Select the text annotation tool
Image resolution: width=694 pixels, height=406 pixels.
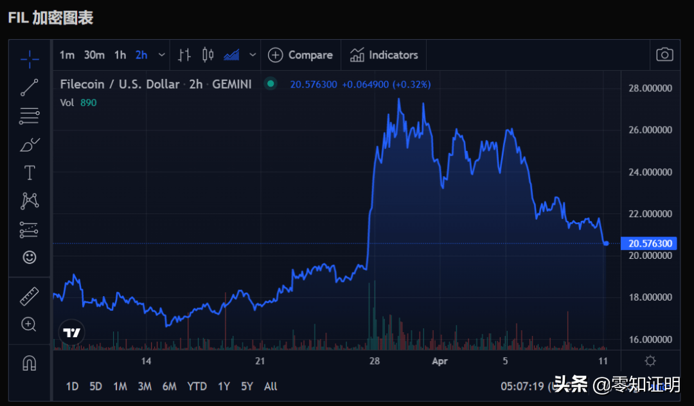click(x=30, y=172)
